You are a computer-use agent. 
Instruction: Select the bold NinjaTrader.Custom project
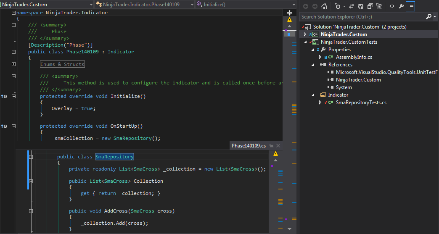[344, 34]
